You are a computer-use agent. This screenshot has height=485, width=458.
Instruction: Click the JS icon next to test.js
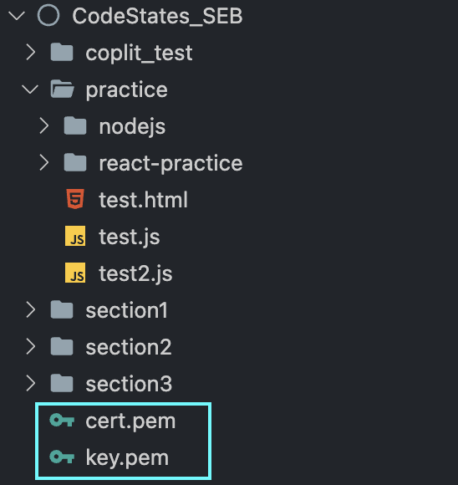75,236
